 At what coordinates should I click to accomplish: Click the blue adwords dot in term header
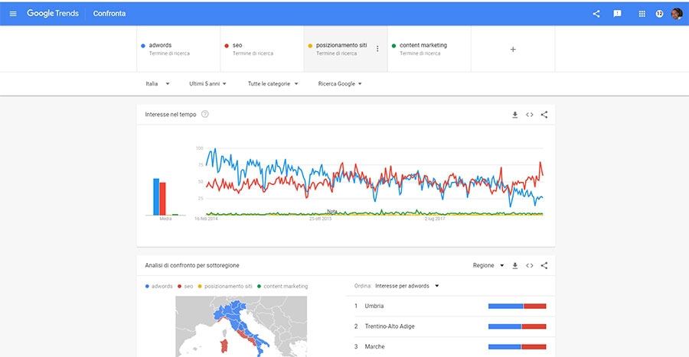point(143,46)
